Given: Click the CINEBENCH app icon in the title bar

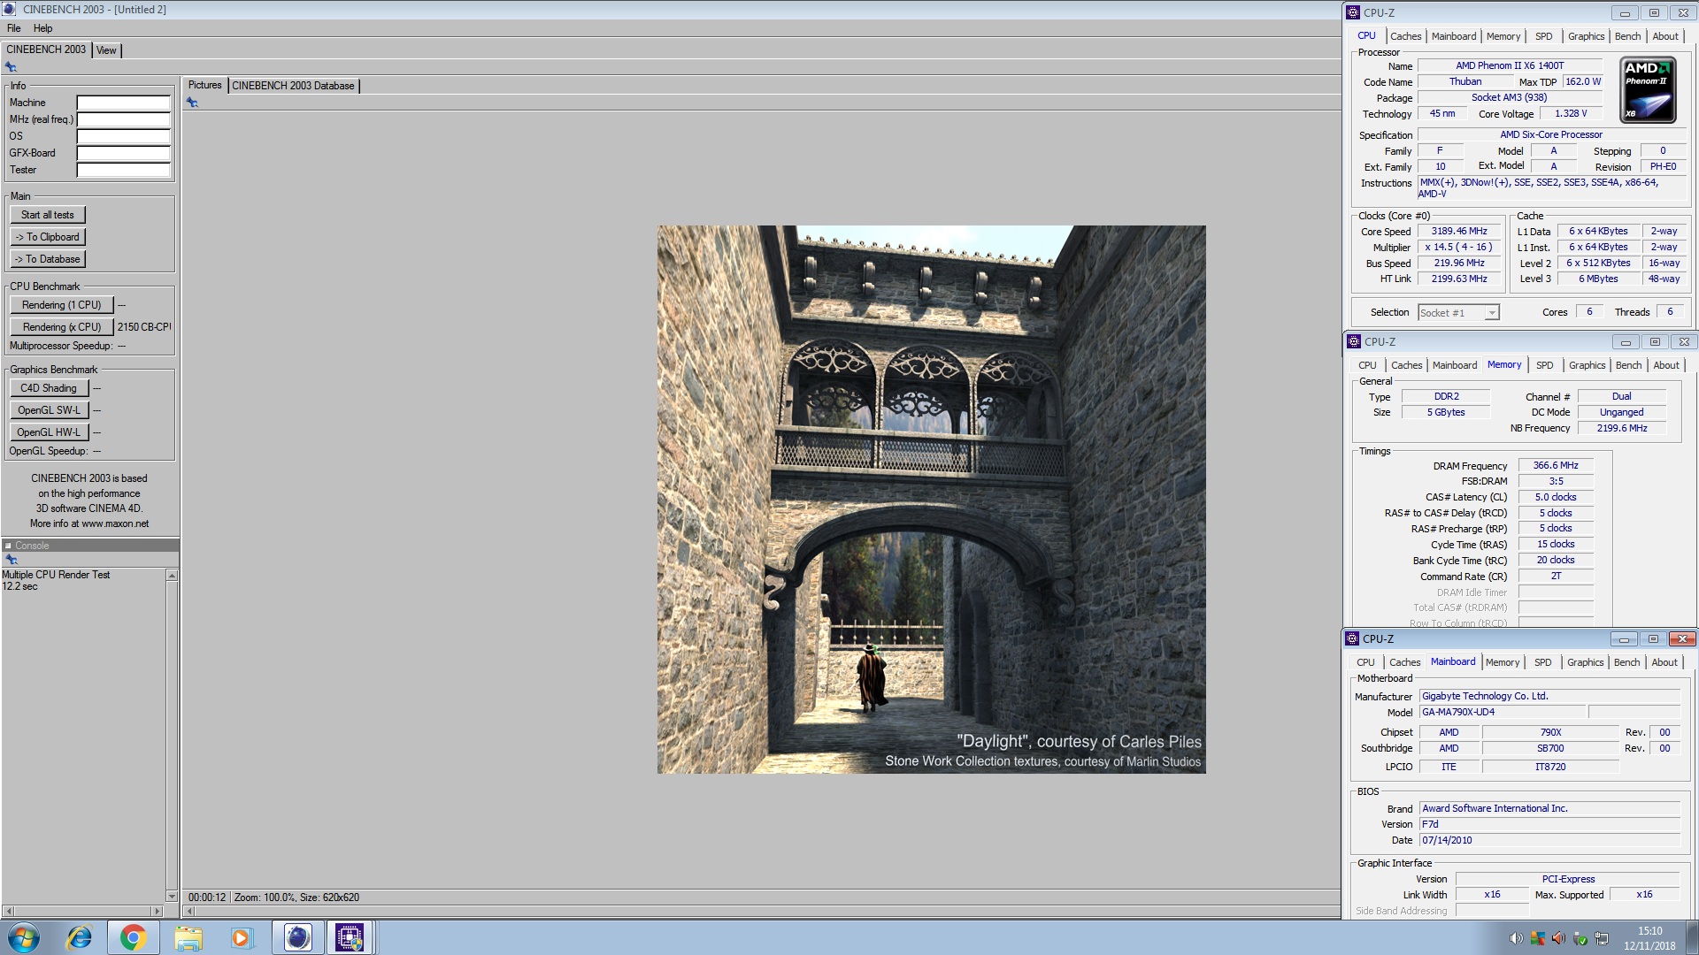Looking at the screenshot, I should click(x=9, y=9).
